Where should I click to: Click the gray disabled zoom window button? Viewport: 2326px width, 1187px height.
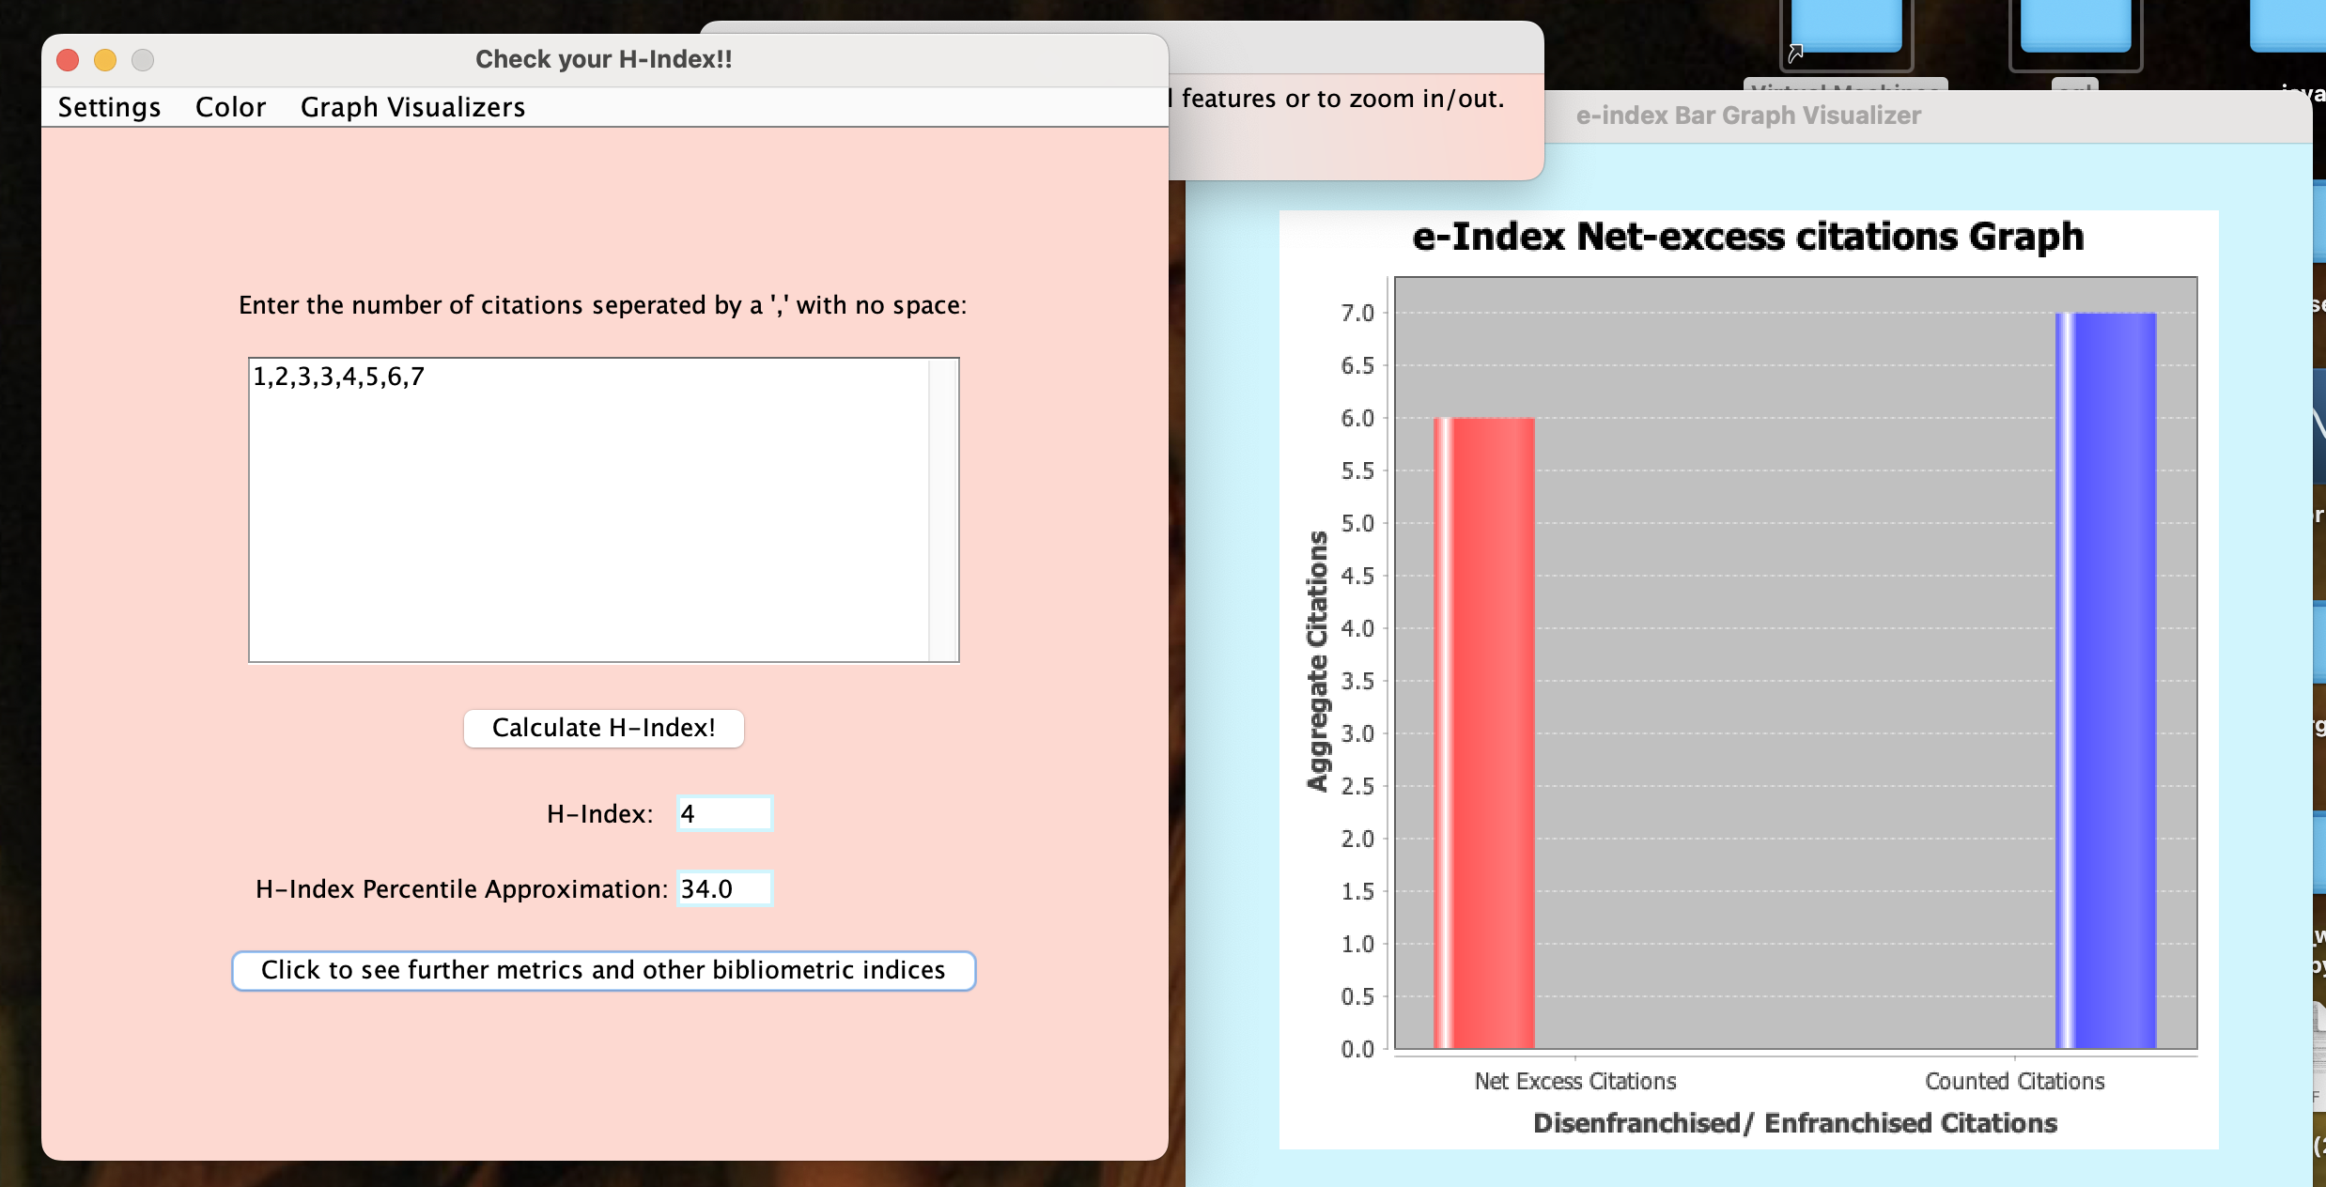(x=143, y=60)
